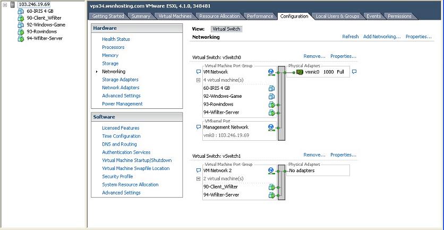Open the Virtual Machines tab
The image size is (444, 230).
175,16
